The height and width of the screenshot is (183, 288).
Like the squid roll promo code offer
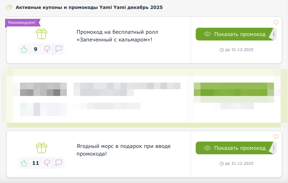tap(24, 49)
